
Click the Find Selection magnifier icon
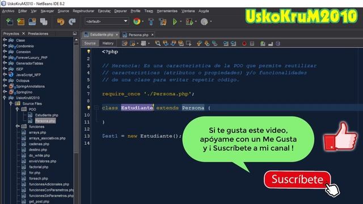click(158, 44)
